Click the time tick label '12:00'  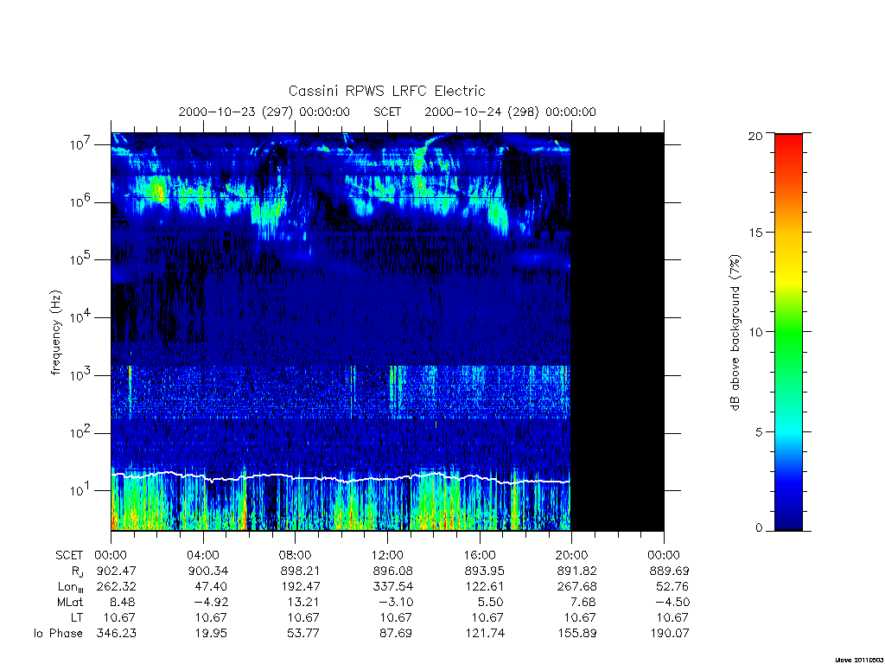[388, 556]
